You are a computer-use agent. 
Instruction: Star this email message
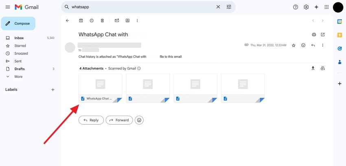click(x=293, y=45)
